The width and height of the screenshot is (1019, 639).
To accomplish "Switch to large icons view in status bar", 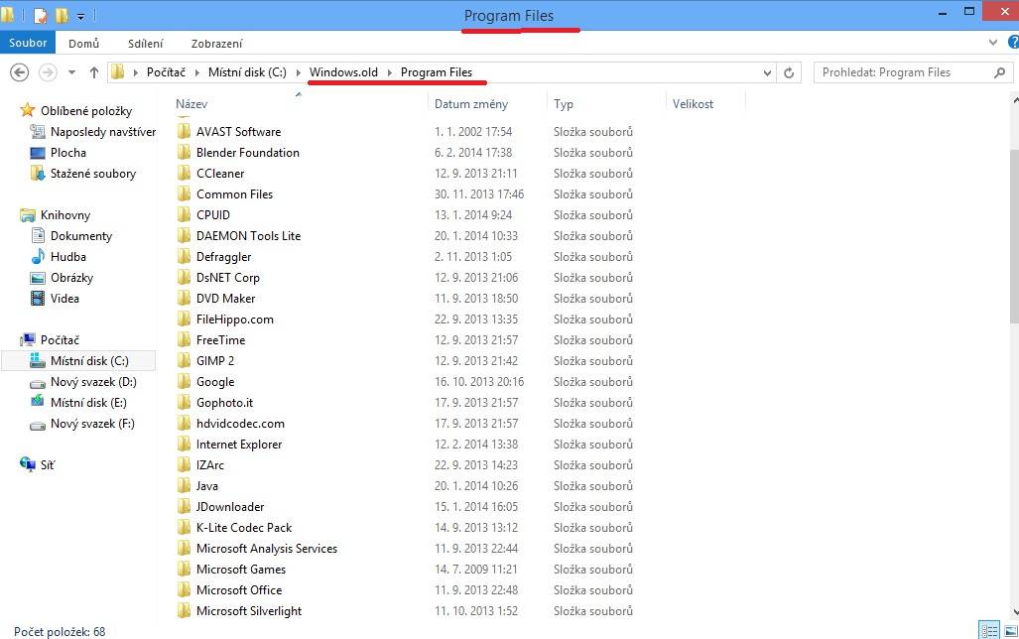I will 1010,630.
